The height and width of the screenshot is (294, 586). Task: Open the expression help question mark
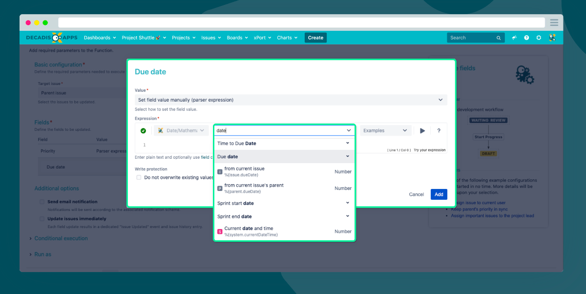point(439,131)
